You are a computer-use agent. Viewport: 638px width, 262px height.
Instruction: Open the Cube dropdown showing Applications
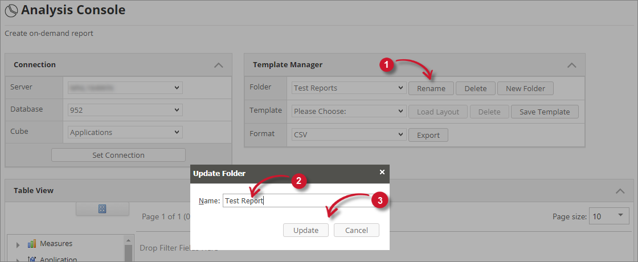tap(125, 132)
